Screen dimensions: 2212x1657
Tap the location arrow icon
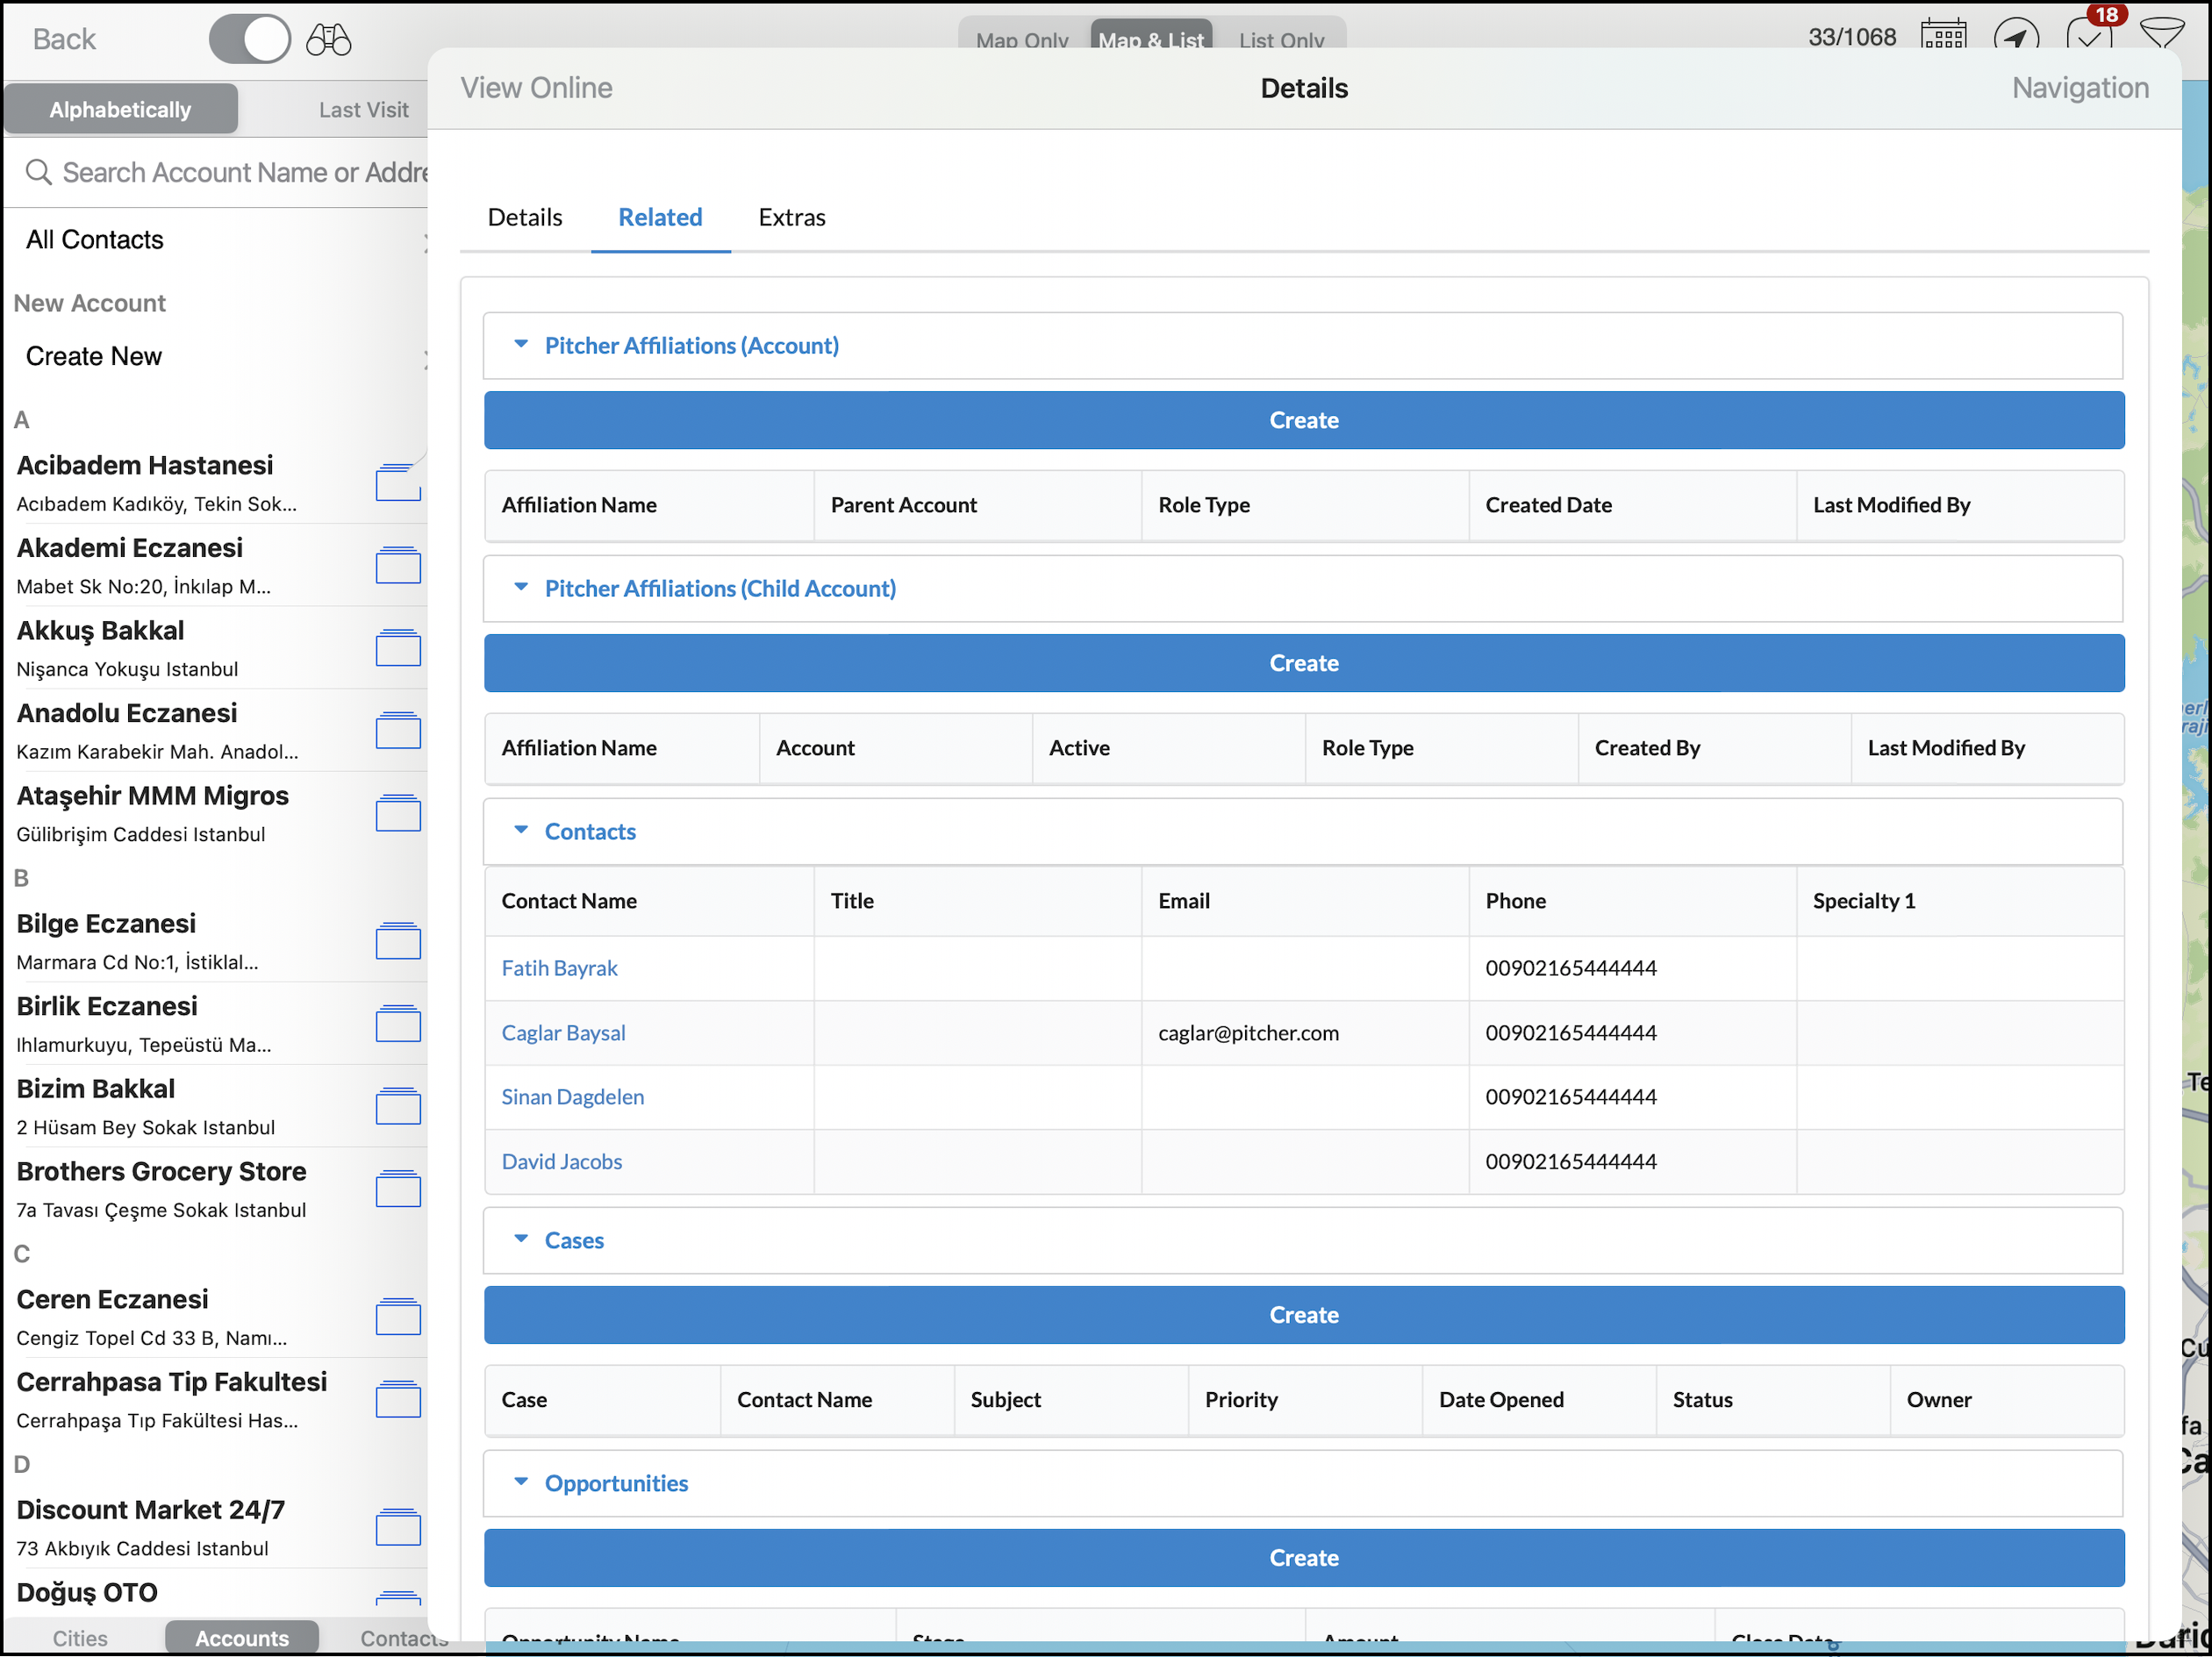click(x=2015, y=38)
